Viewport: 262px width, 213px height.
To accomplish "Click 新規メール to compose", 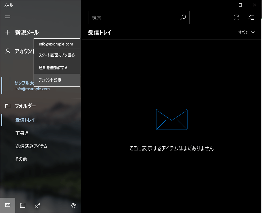I will click(27, 32).
